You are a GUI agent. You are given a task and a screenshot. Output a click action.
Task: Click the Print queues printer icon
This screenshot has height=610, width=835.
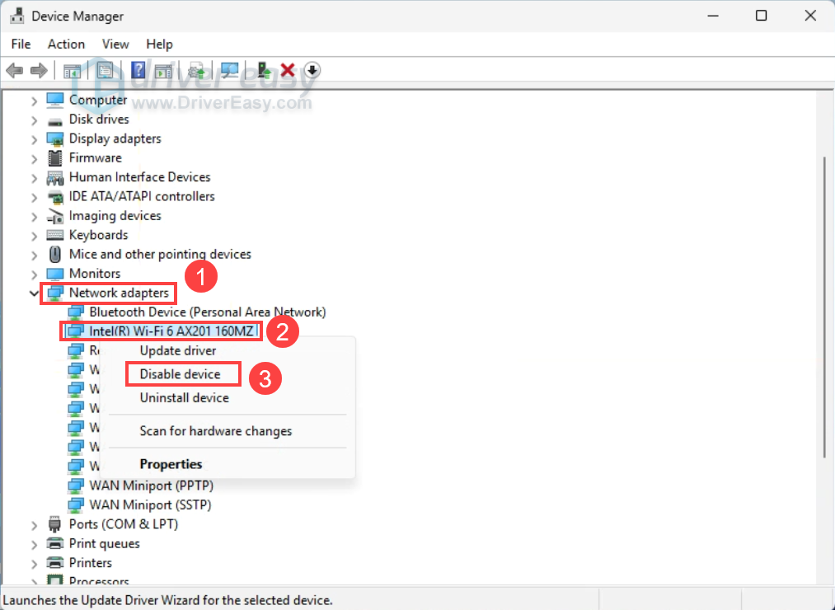tap(55, 543)
